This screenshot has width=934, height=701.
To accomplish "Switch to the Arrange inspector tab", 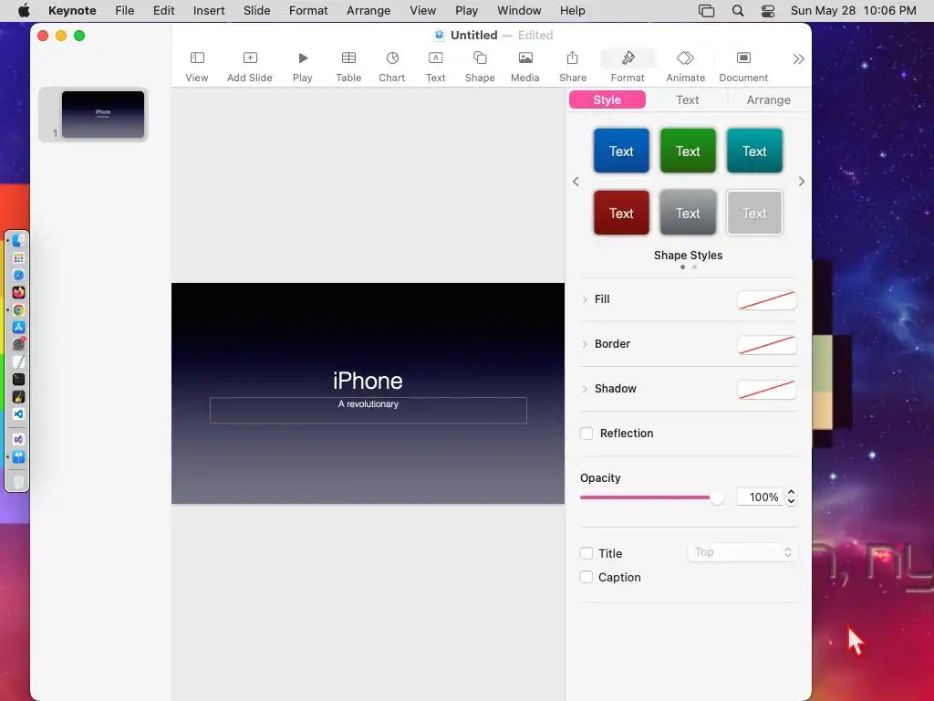I will click(768, 100).
